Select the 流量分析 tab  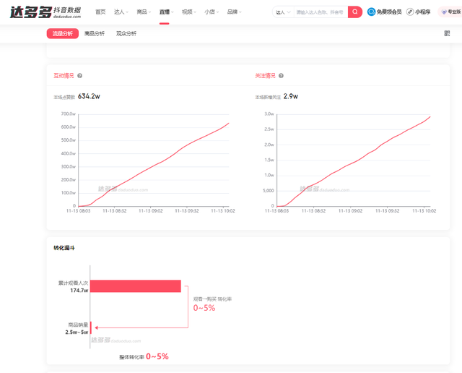coord(63,33)
